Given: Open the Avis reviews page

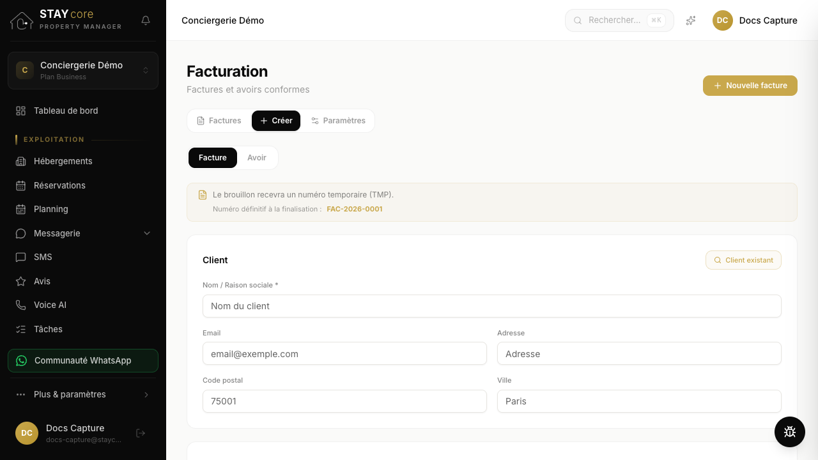Looking at the screenshot, I should [x=83, y=281].
